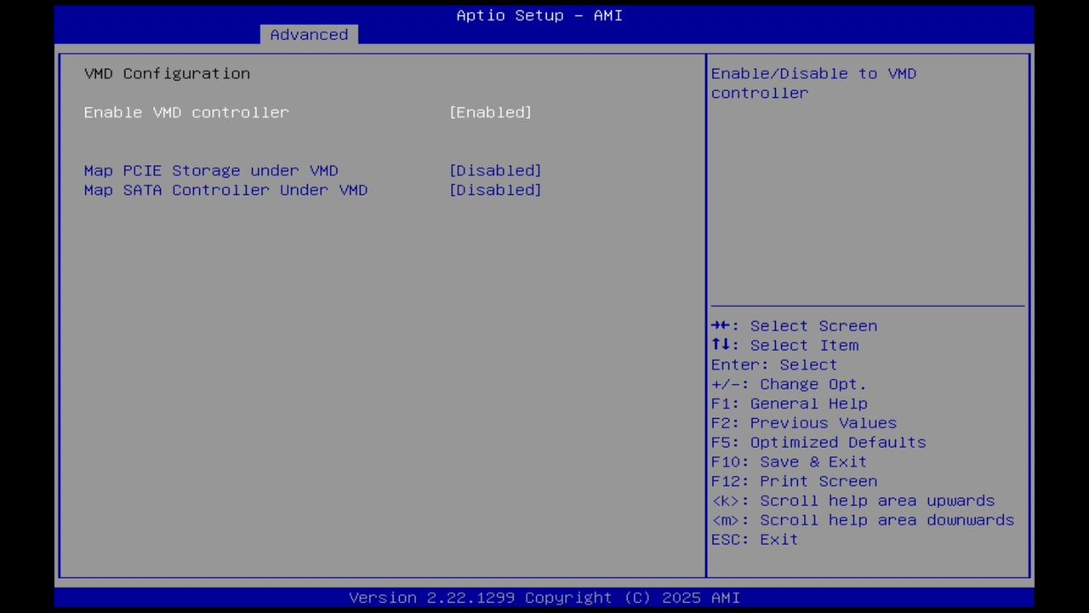Click Scroll help area downwards entry
This screenshot has height=613, width=1089.
tap(862, 519)
